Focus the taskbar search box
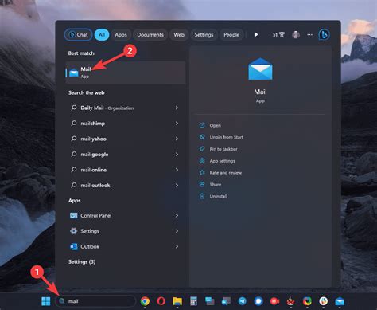Viewport: 377px width, 310px height. click(95, 301)
